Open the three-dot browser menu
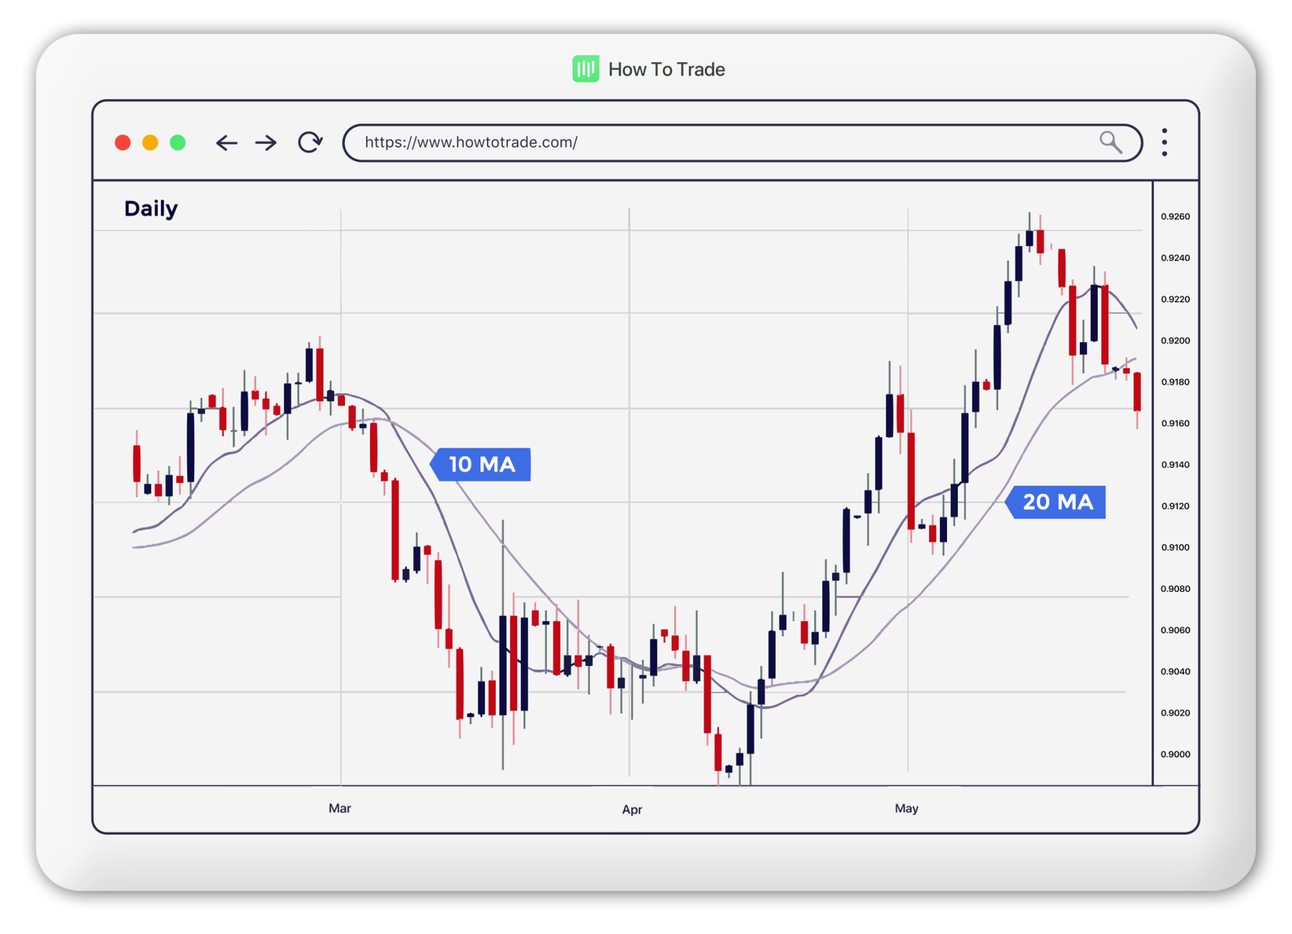Screen dimensions: 1292x934 (x=1164, y=143)
